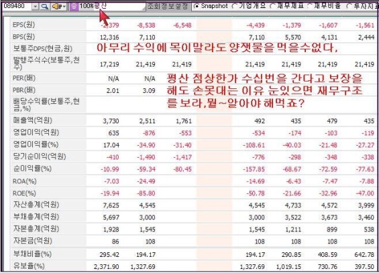The image size is (379, 273).
Task: Click the EPS value -8,538
Action: tap(146, 25)
